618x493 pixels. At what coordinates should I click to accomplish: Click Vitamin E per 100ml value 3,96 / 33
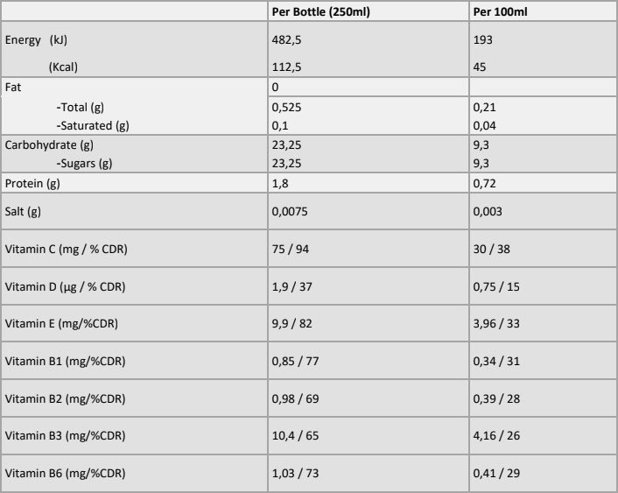click(496, 323)
